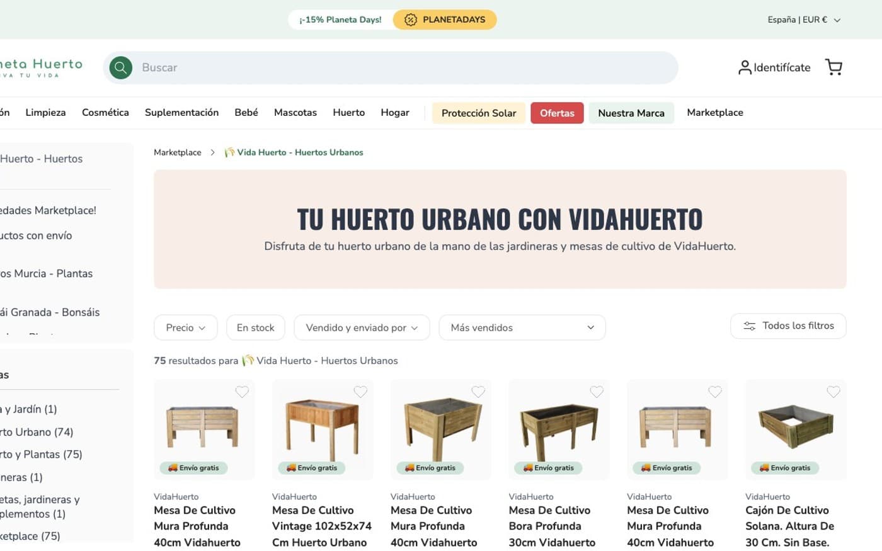Click the user account icon beside Identifícate
Screen dimensions: 882x551
745,67
